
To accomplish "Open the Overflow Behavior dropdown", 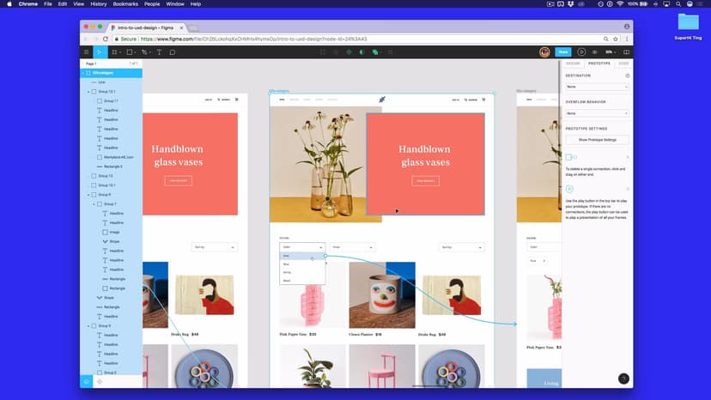I will click(x=597, y=113).
